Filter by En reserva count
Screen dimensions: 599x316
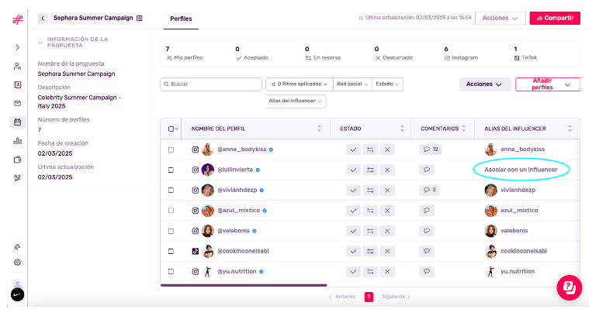(x=323, y=53)
